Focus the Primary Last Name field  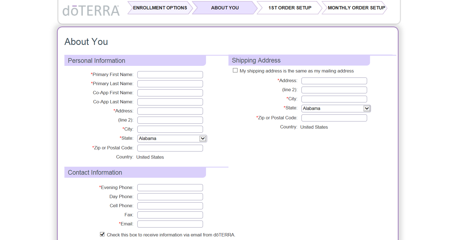[170, 84]
